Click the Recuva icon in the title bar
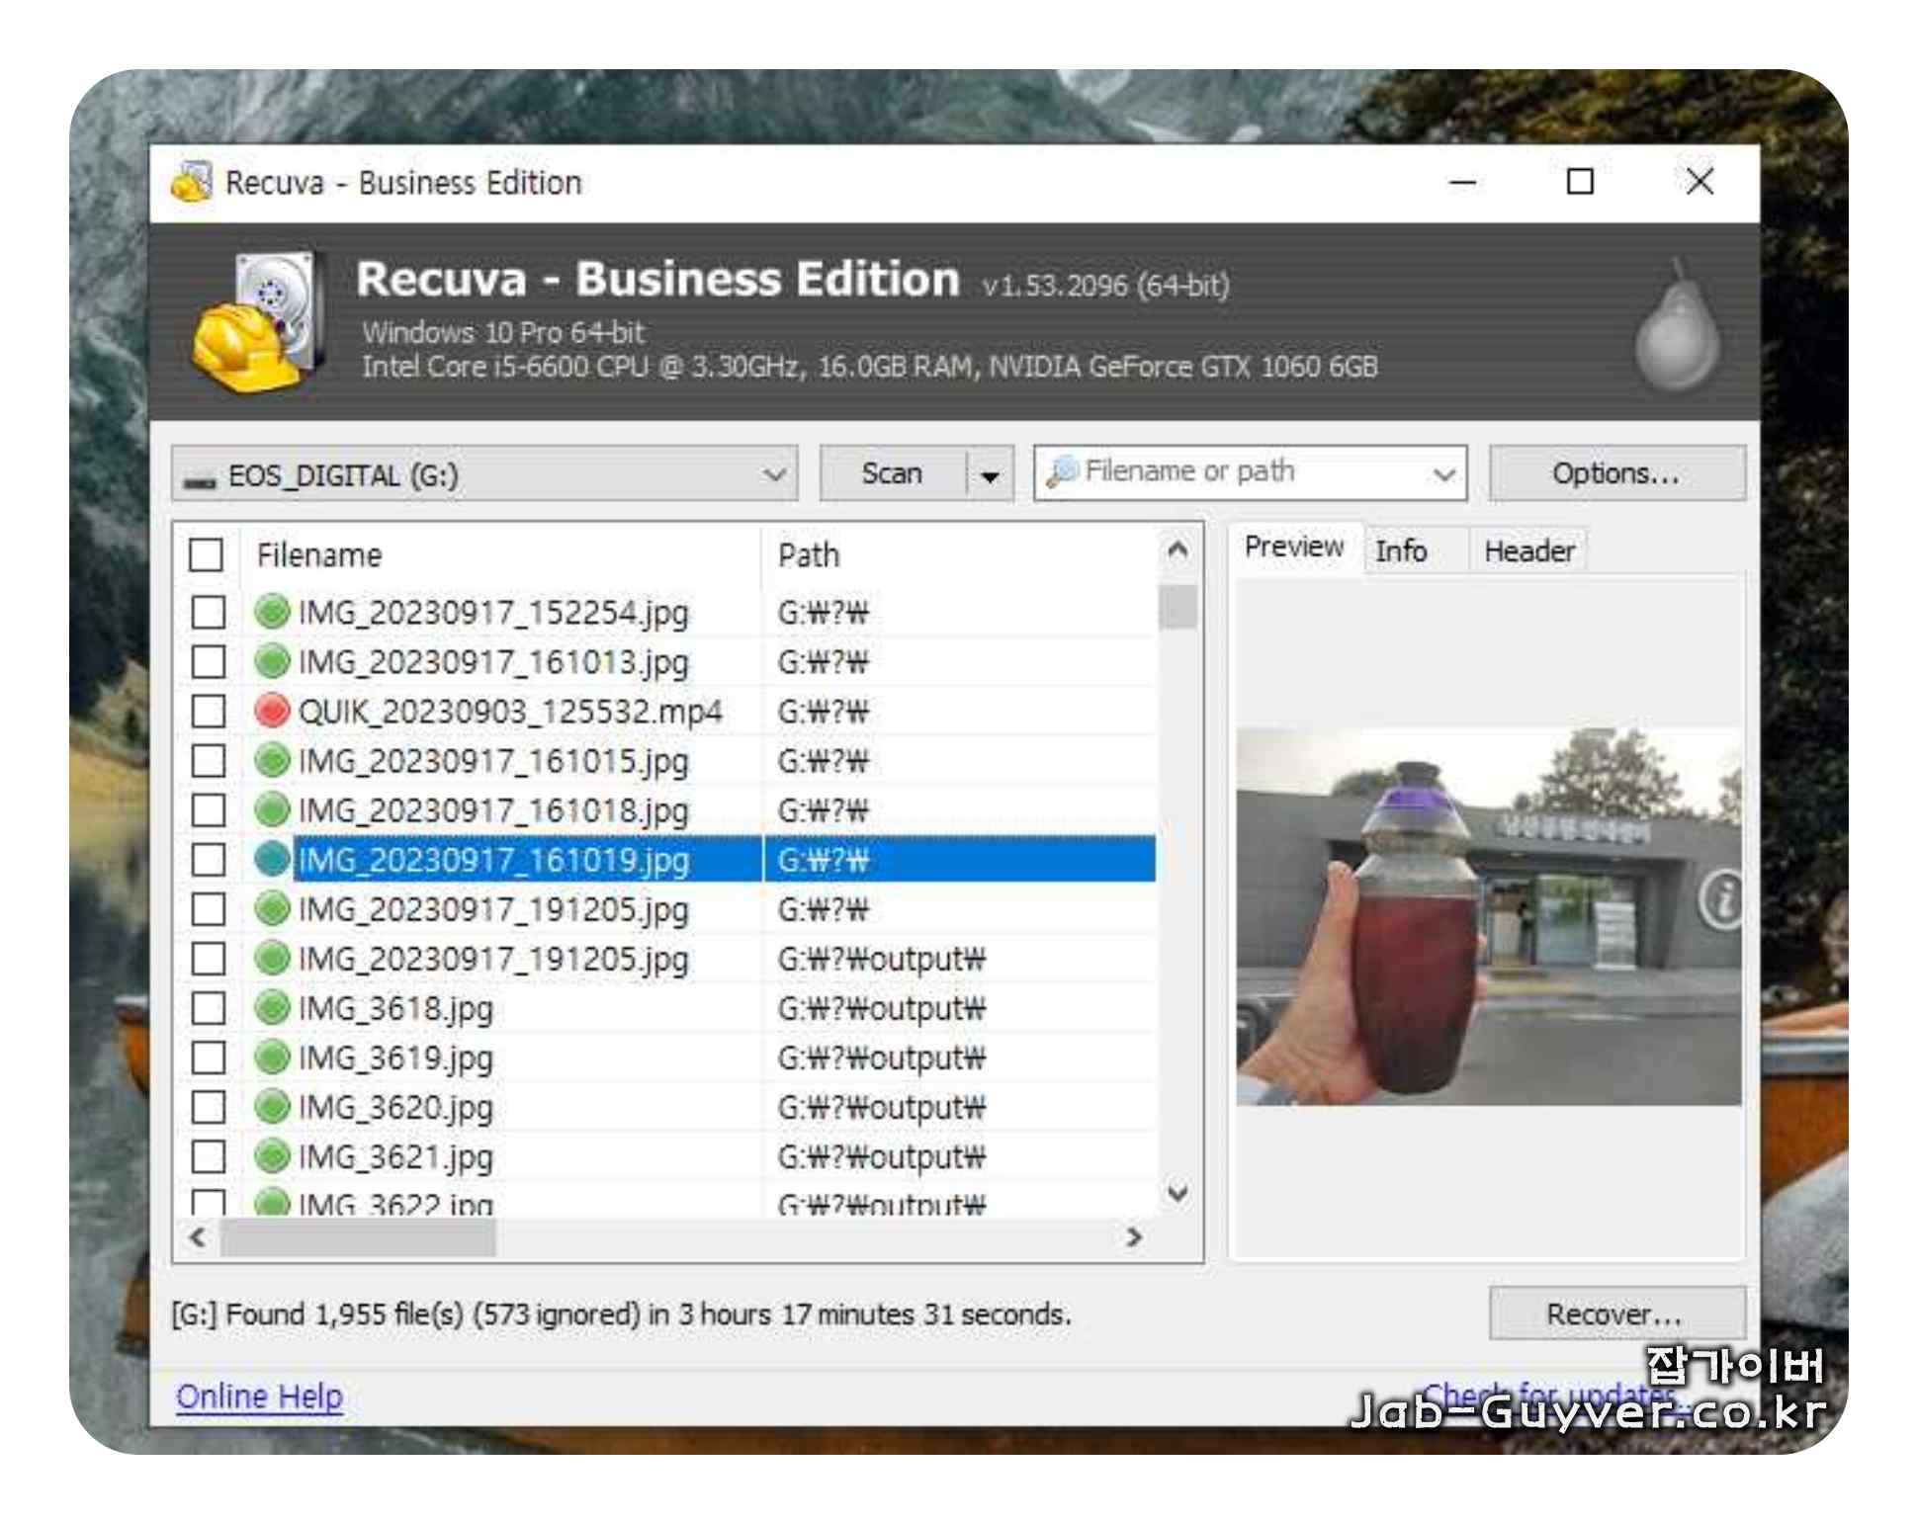The width and height of the screenshot is (1918, 1524). click(192, 182)
